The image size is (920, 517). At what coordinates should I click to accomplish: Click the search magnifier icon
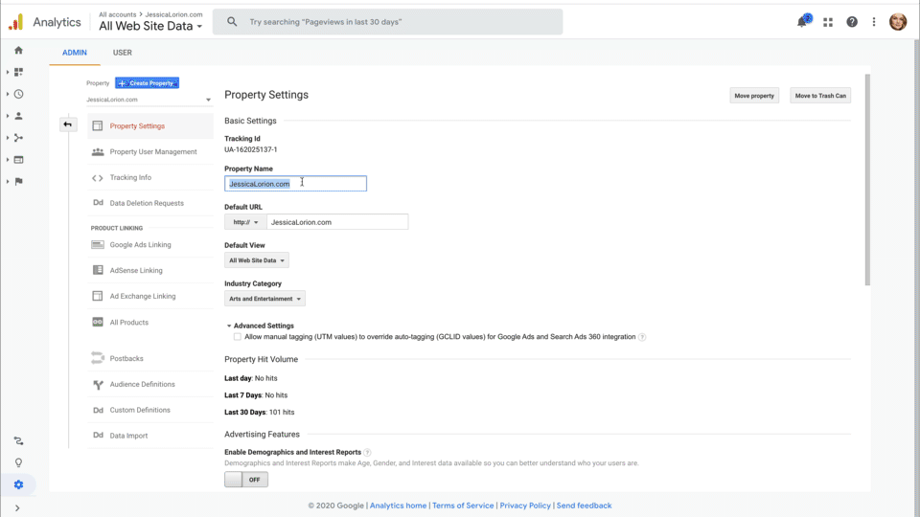(232, 22)
